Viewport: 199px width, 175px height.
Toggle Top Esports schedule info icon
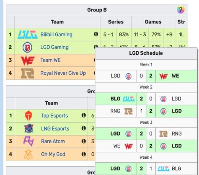[84, 115]
